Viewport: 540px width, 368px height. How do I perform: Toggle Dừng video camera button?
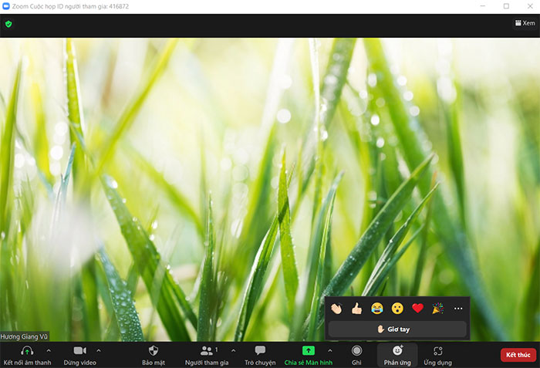pyautogui.click(x=79, y=351)
